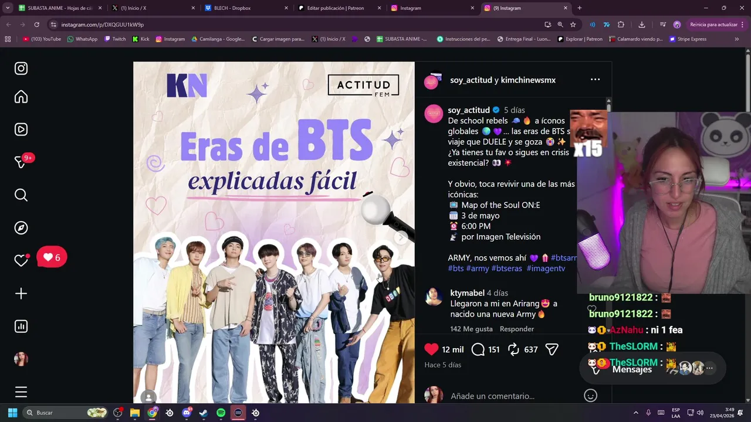751x422 pixels.
Task: Show hidden tray icons chevron
Action: [635, 413]
